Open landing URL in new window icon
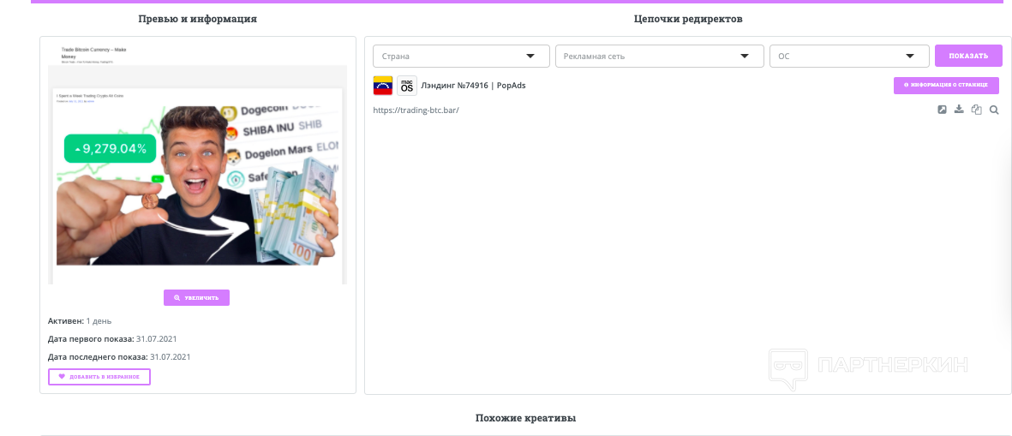The image size is (1012, 436). 942,110
